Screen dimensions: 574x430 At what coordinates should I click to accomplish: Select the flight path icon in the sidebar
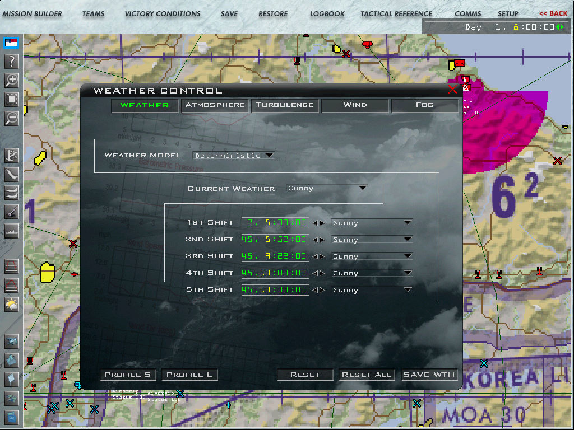[11, 175]
